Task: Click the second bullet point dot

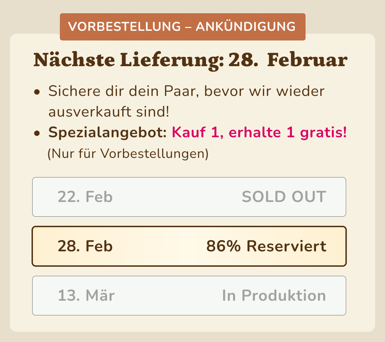Action: pos(36,134)
